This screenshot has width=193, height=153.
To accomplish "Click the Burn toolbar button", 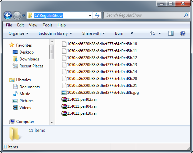I will (x=119, y=33).
